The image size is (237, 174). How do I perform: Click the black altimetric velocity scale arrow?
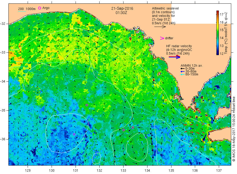coord(160,27)
